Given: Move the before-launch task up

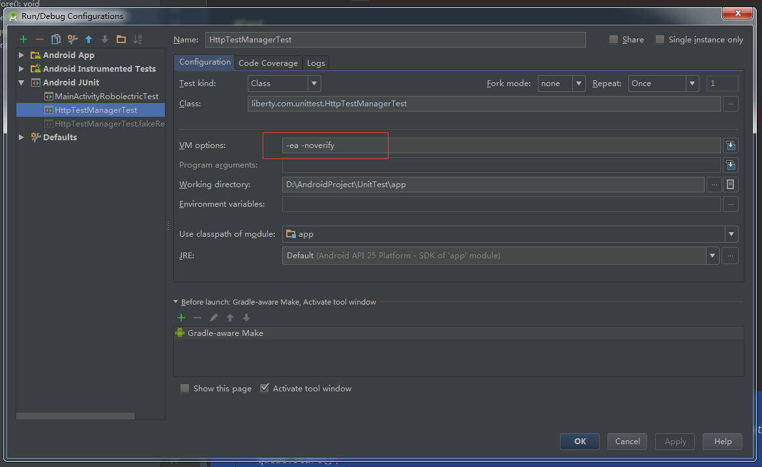Looking at the screenshot, I should tap(230, 318).
